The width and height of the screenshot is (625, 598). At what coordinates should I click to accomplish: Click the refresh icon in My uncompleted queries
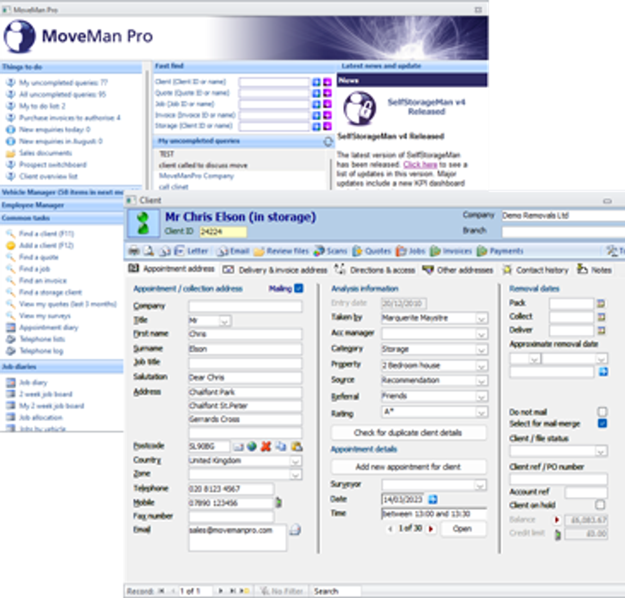[328, 142]
